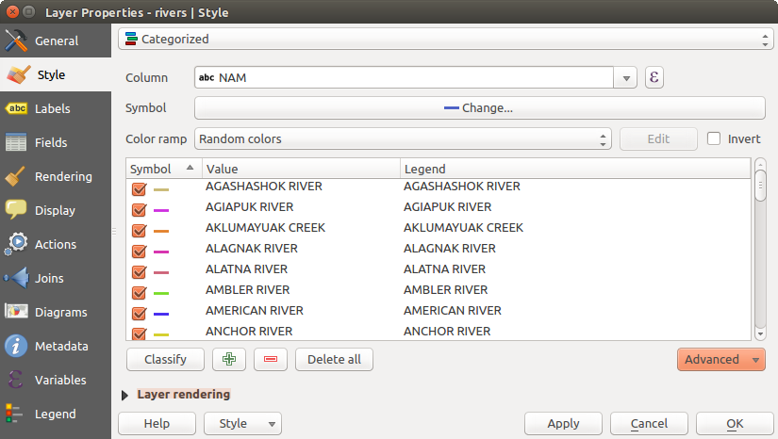Toggle the Invert color ramp checkbox
The image size is (778, 439).
[x=714, y=138]
